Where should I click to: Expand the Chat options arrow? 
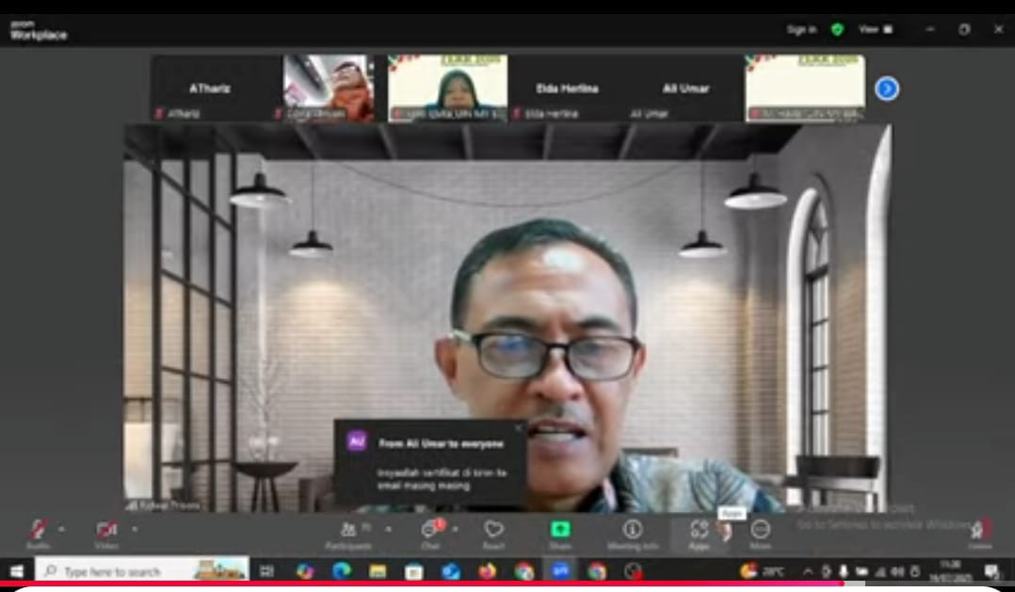pos(455,529)
